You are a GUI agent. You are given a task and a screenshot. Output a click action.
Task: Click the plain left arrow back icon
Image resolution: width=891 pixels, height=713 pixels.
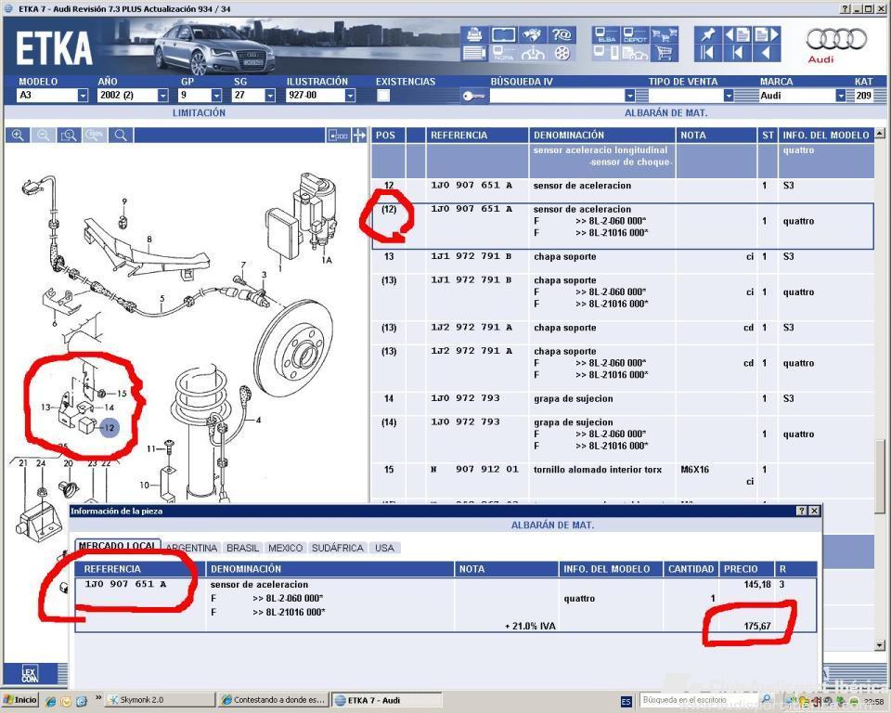(x=767, y=54)
